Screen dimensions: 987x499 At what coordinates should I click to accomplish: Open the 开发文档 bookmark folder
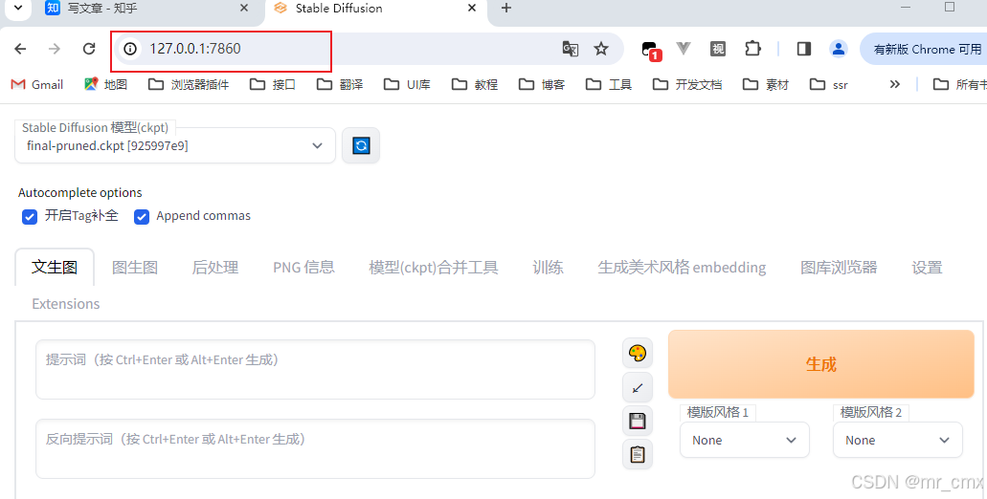pyautogui.click(x=687, y=84)
